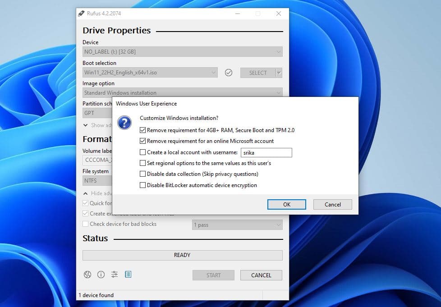This screenshot has height=307, width=441.
Task: Uncheck Remove requirement for online Microsoft account
Action: [x=143, y=141]
